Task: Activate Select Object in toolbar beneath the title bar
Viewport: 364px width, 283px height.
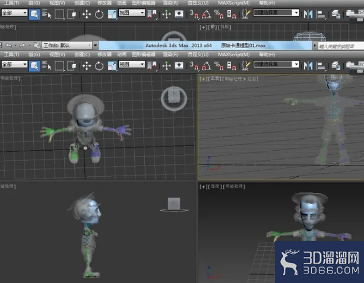Action: (34, 66)
